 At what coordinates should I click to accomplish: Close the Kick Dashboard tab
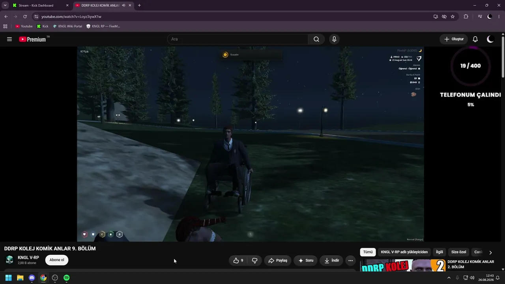67,5
